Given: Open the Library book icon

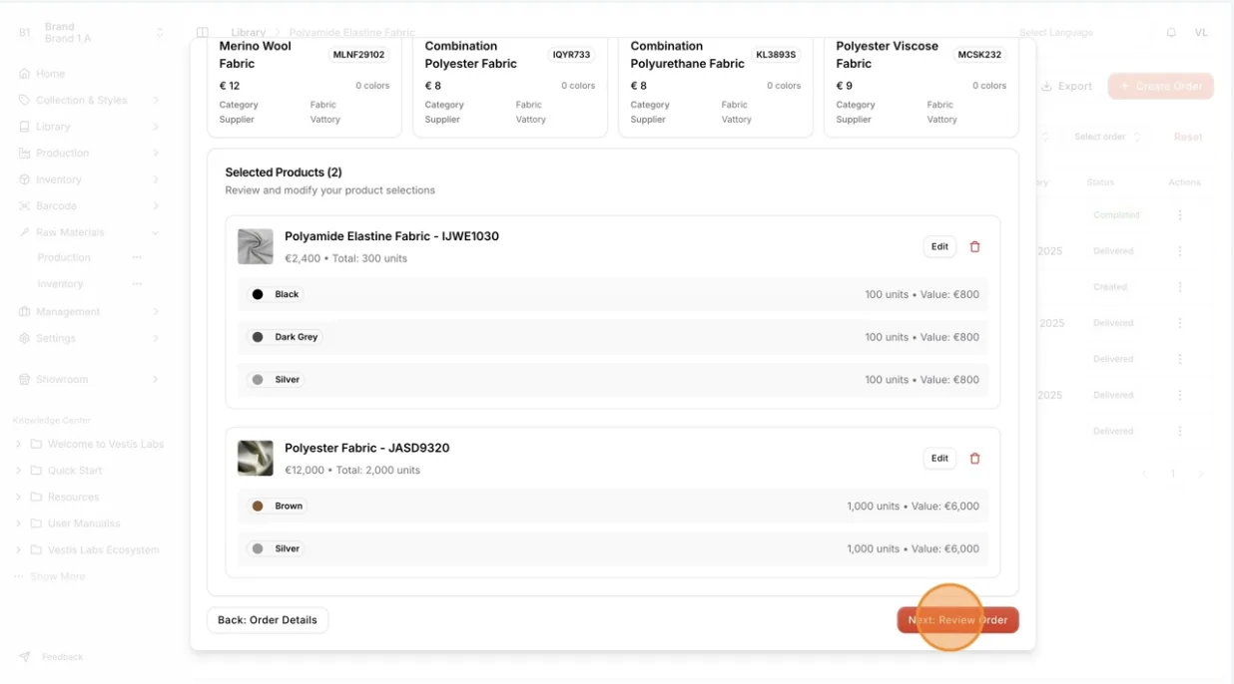Looking at the screenshot, I should tap(25, 127).
